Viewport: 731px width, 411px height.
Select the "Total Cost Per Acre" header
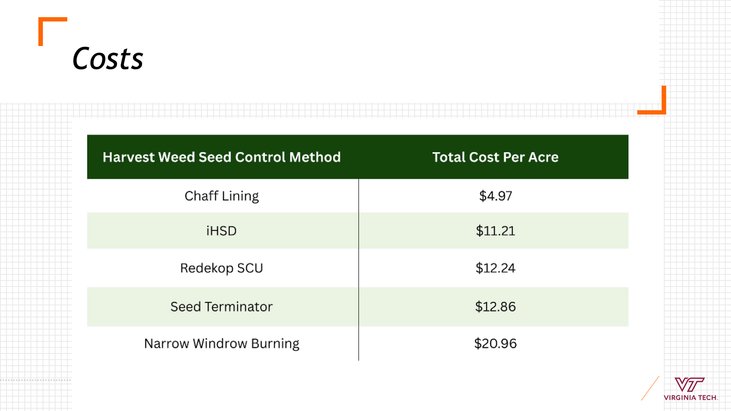point(495,157)
